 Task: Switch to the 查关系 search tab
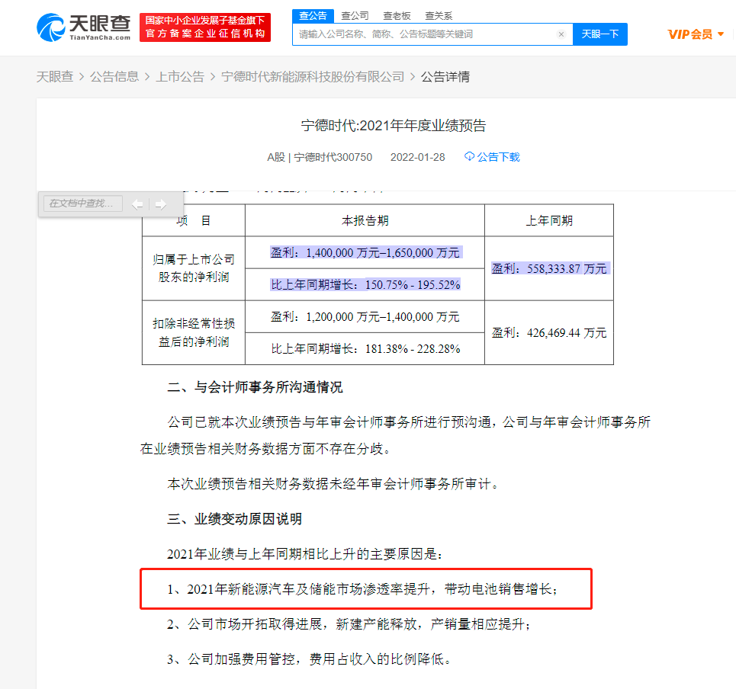(x=439, y=16)
